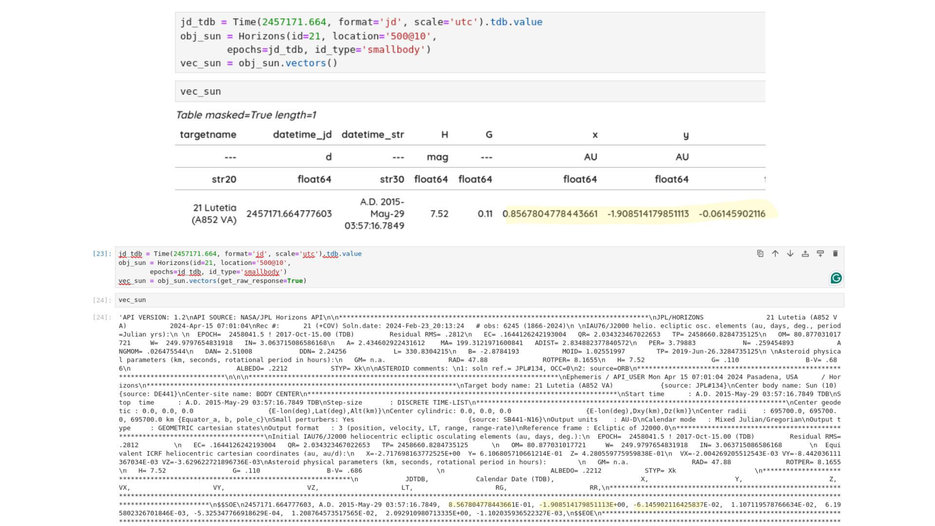The image size is (935, 526).
Task: Click the 'datetime_str' column header
Action: (373, 134)
